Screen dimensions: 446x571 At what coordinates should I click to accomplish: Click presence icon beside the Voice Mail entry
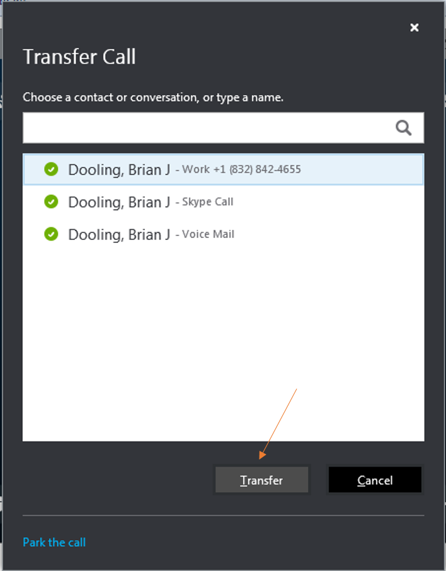point(51,234)
